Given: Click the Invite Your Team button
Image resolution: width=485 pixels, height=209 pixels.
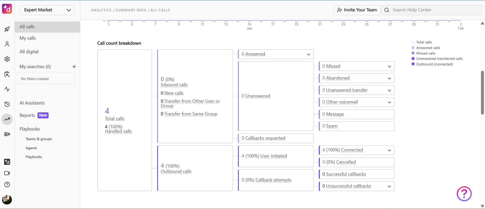Looking at the screenshot, I should [357, 10].
